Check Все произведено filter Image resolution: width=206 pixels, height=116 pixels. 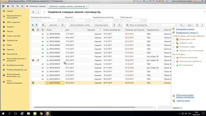[x=174, y=65]
